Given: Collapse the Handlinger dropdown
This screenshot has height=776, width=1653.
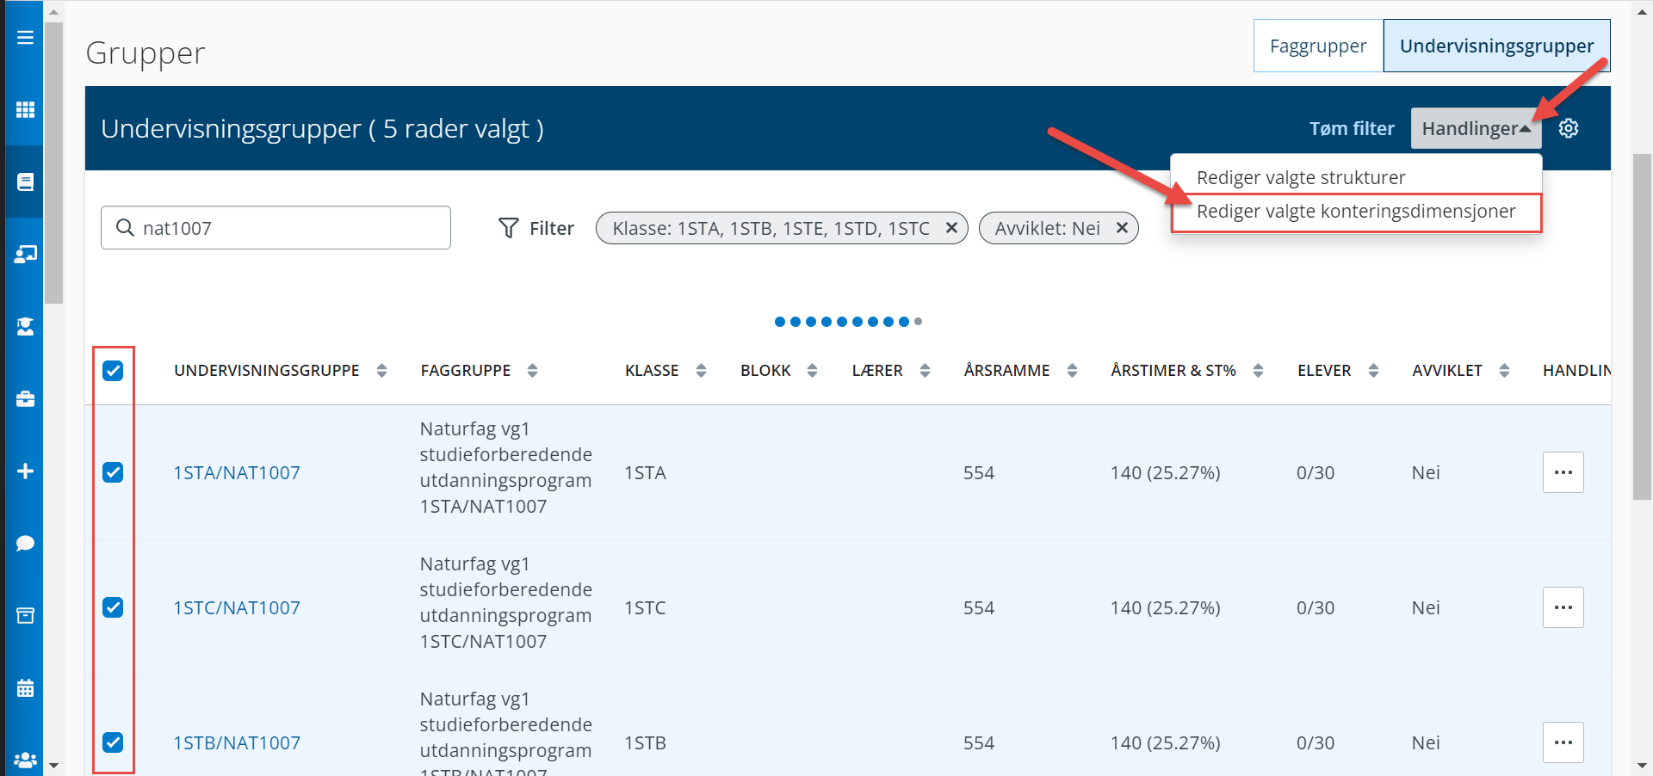Looking at the screenshot, I should pyautogui.click(x=1476, y=128).
